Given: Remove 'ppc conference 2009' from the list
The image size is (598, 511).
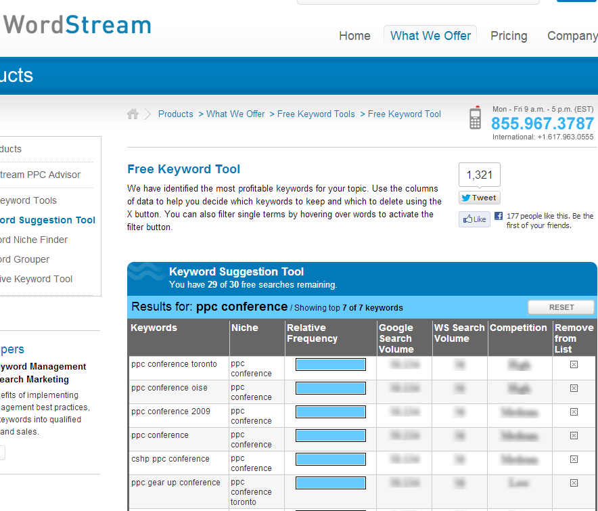Looking at the screenshot, I should coord(574,412).
